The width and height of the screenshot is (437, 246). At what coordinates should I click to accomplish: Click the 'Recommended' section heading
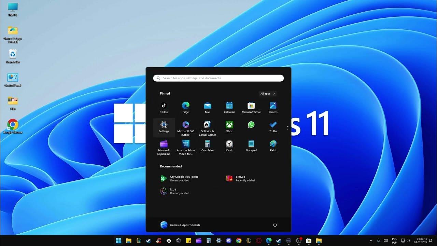(x=171, y=166)
